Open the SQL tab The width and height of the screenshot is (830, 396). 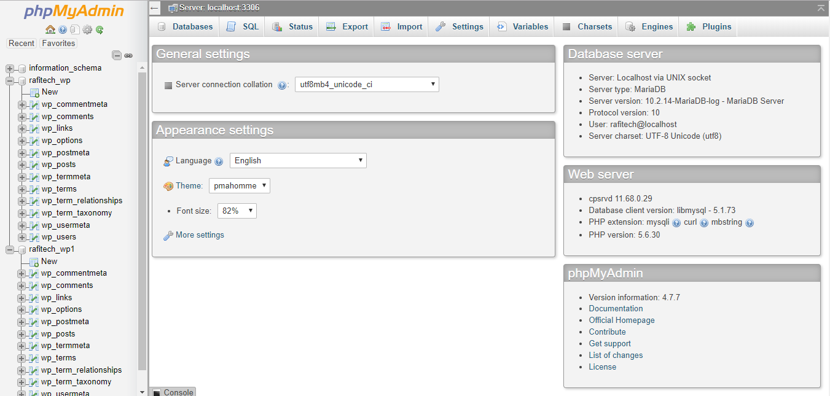(x=242, y=26)
